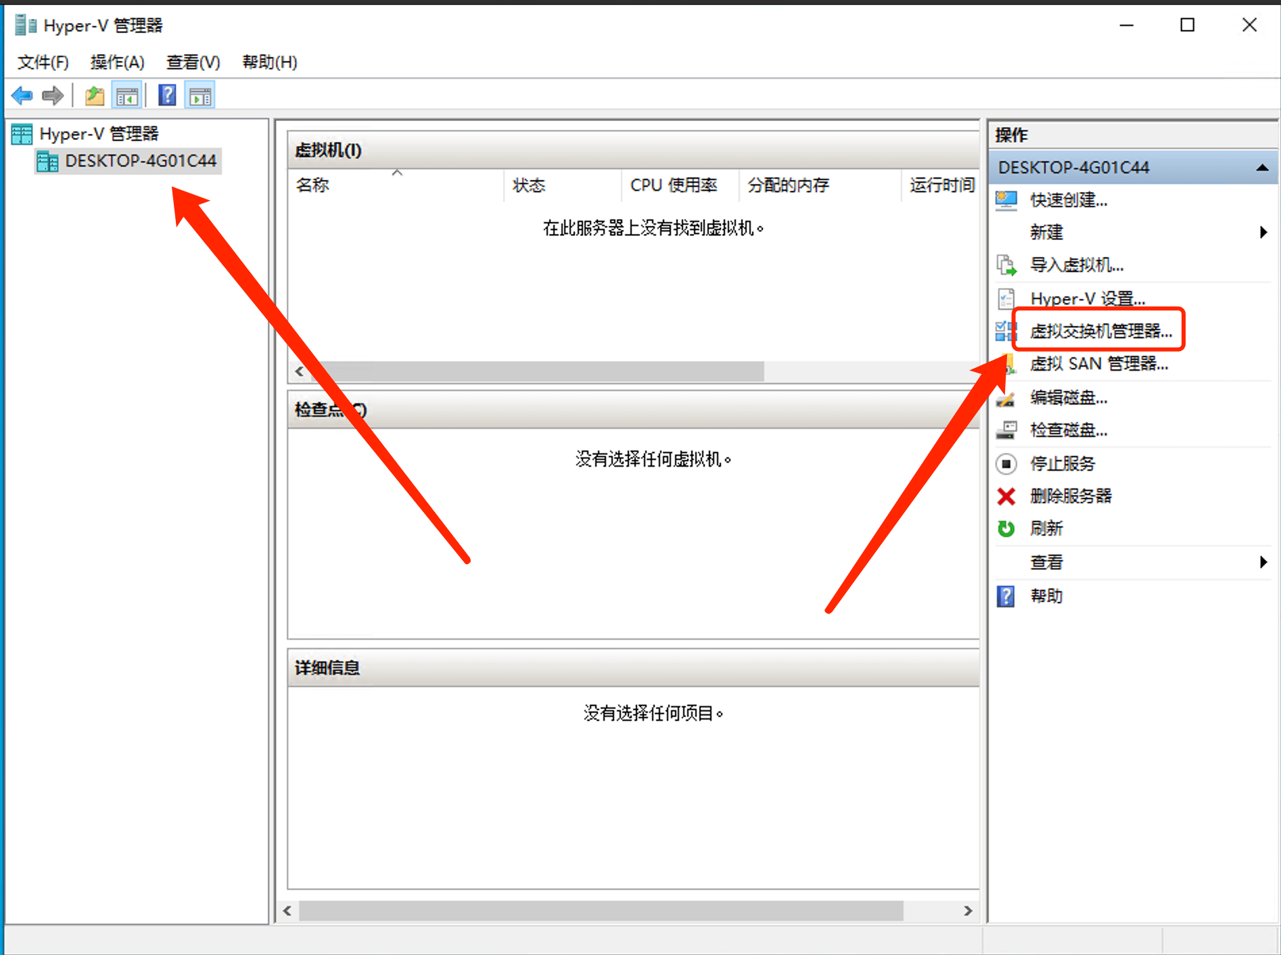Click the 操作 pane title
The height and width of the screenshot is (955, 1281).
[1011, 135]
